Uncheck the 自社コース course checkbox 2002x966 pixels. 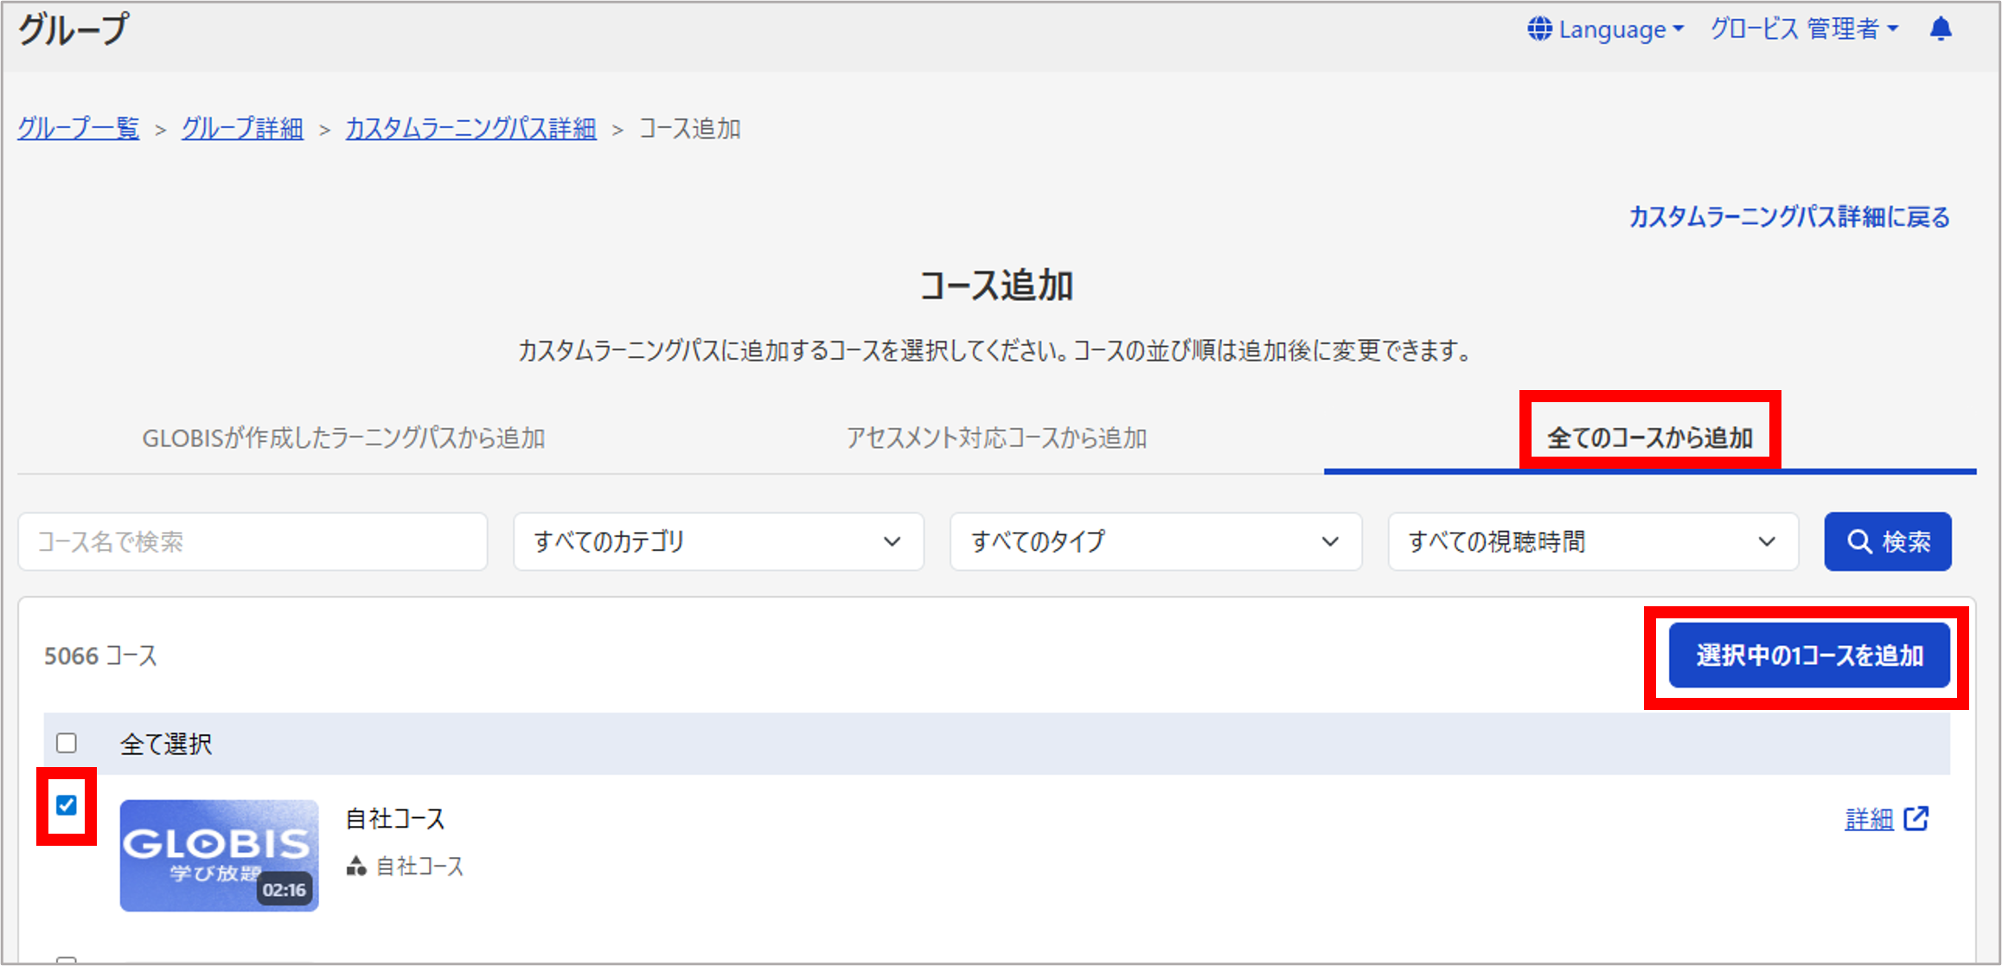[x=67, y=805]
